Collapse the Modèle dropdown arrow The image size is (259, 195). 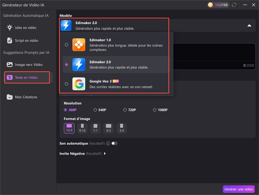click(249, 26)
